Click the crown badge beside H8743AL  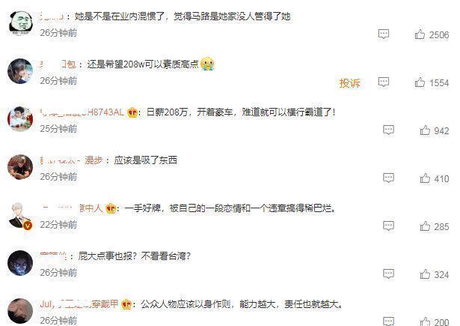tap(132, 112)
